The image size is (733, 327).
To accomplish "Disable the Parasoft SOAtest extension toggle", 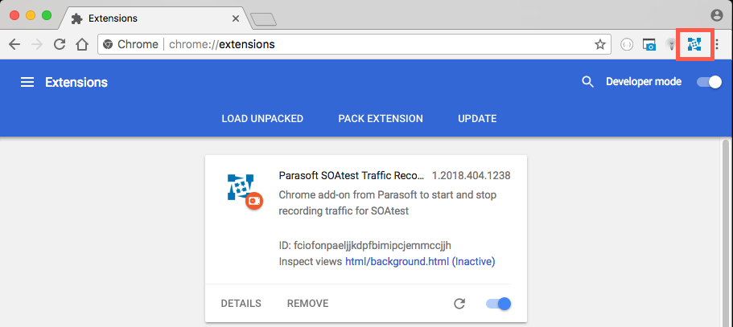I will point(498,304).
